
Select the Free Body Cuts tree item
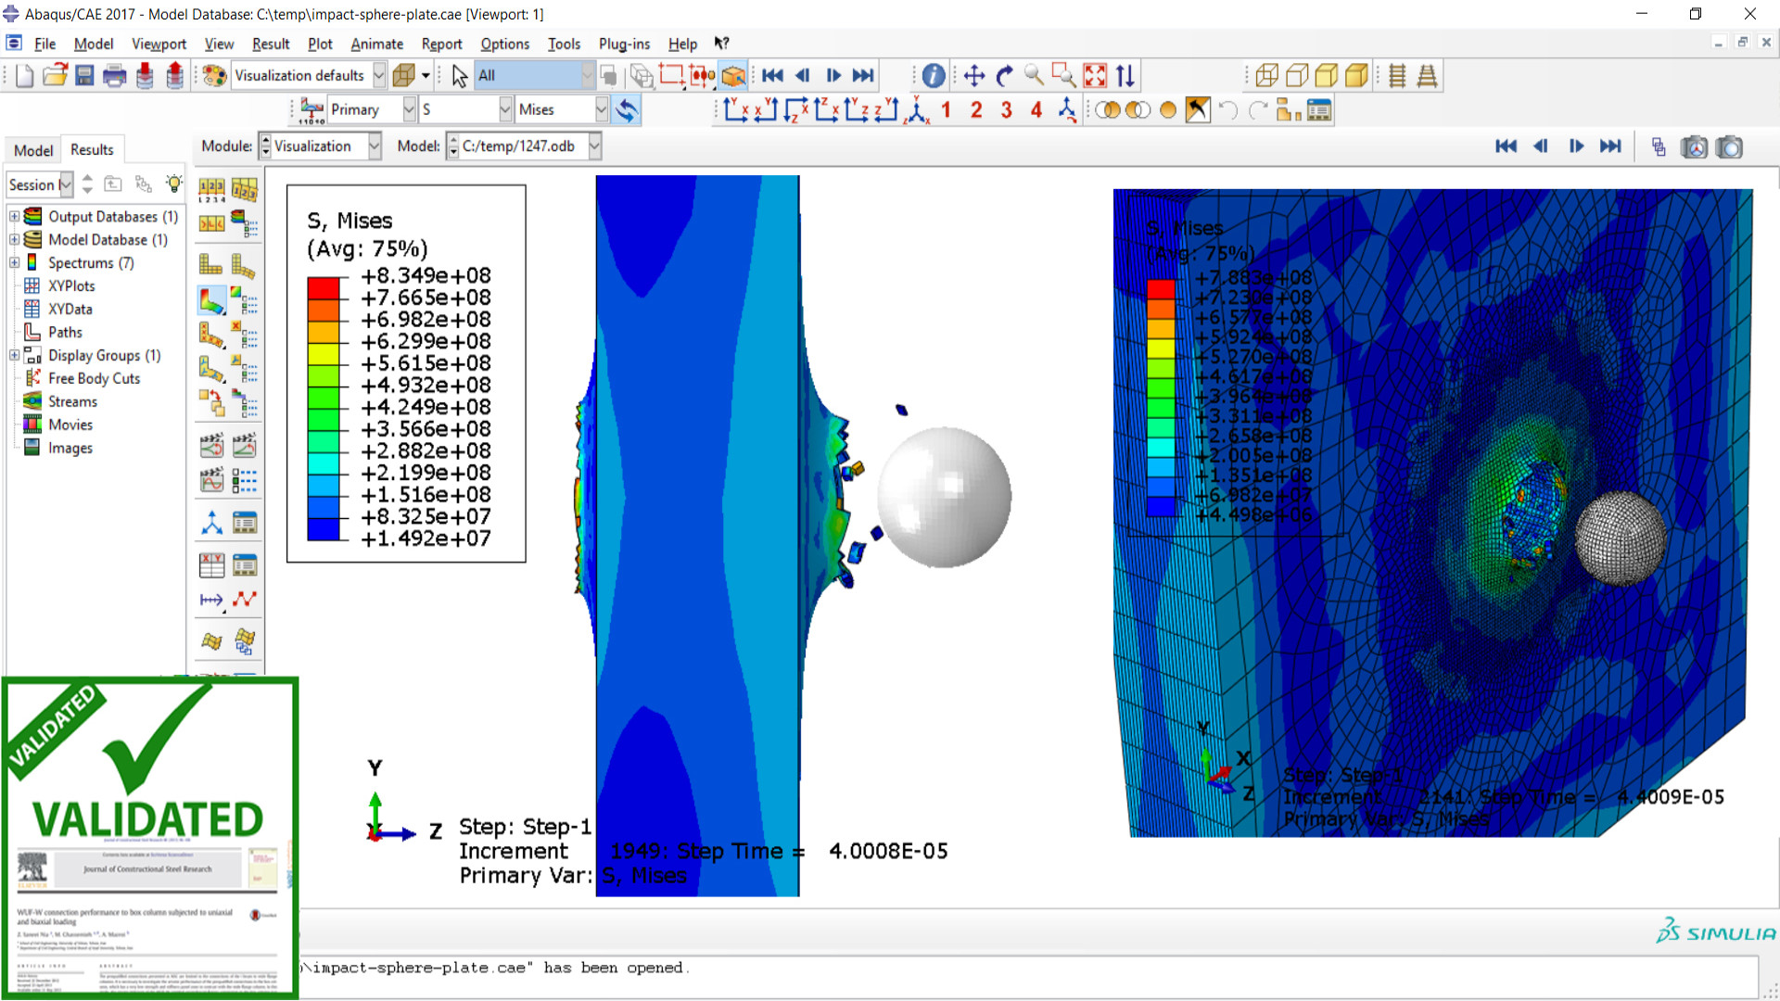[94, 378]
